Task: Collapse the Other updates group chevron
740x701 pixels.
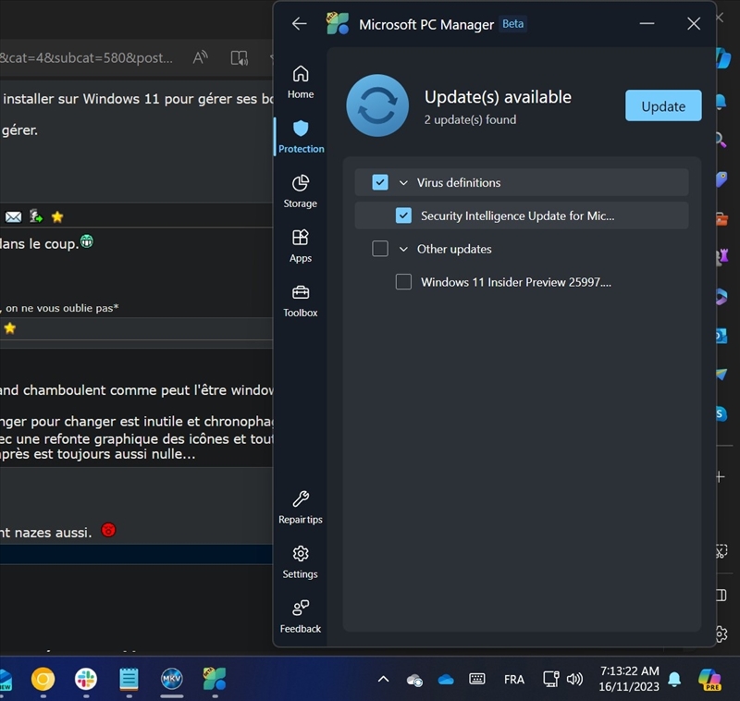Action: [x=403, y=250]
